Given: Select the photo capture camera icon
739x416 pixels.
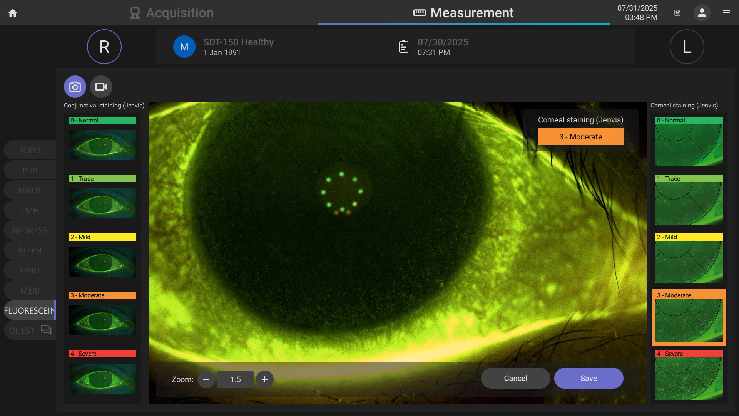Looking at the screenshot, I should coord(75,86).
